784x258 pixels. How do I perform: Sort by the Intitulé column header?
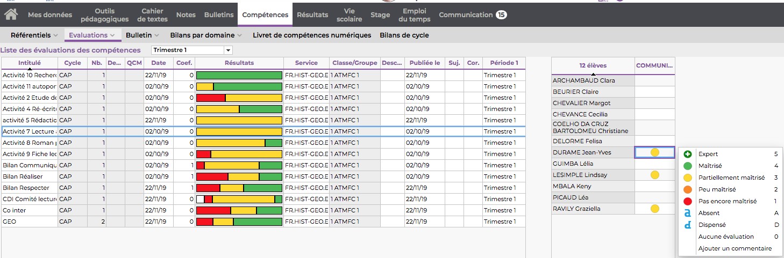(30, 63)
